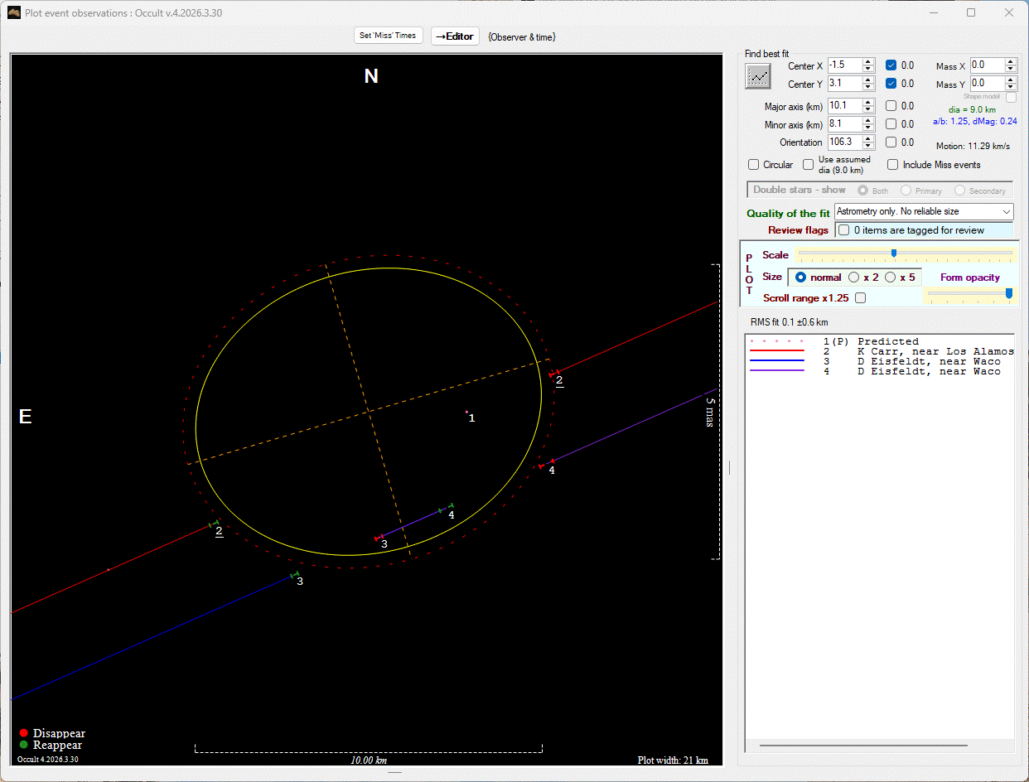Screen dimensions: 1029x782
Task: Enable Scroll range x1.25 checkbox
Action: coord(860,298)
